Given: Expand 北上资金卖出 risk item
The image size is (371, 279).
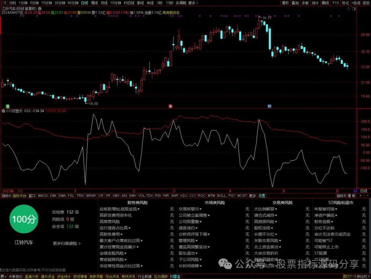Looking at the screenshot, I should tap(268, 247).
